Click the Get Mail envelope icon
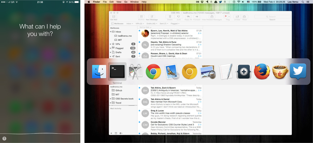The width and height of the screenshot is (313, 143). pyautogui.click(x=114, y=17)
